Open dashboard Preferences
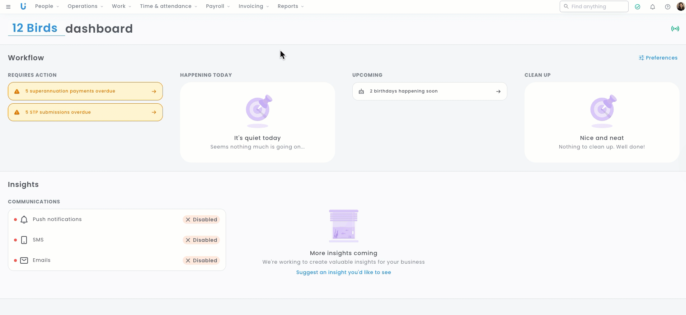This screenshot has width=686, height=315. click(658, 58)
